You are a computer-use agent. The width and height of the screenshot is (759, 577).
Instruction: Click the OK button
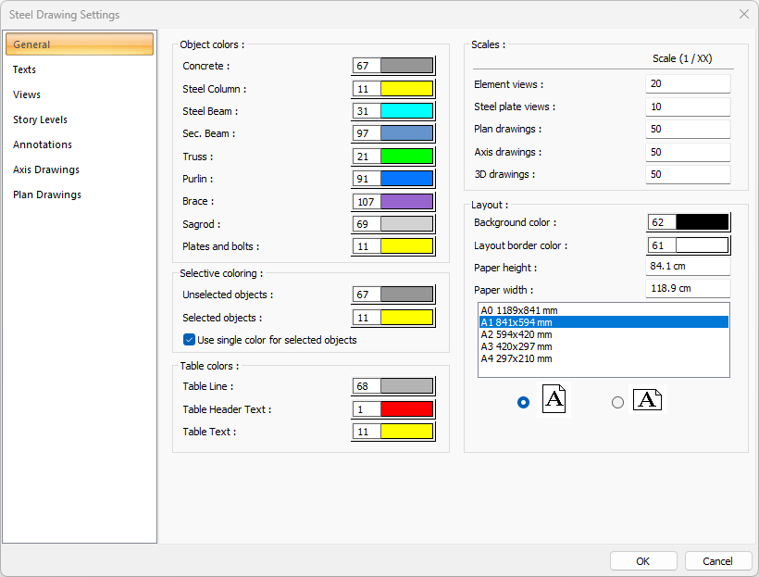tap(642, 561)
